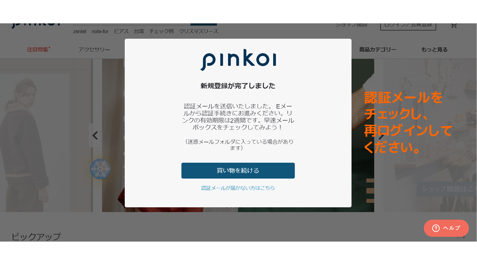Click the snowflake floating icon
The height and width of the screenshot is (268, 477).
click(x=100, y=169)
